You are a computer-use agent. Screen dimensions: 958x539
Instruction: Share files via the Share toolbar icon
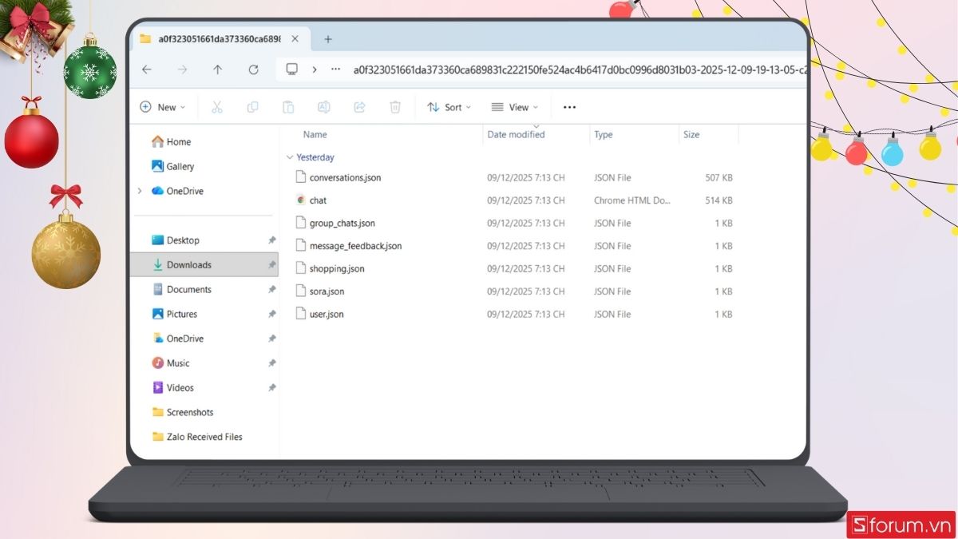tap(359, 106)
